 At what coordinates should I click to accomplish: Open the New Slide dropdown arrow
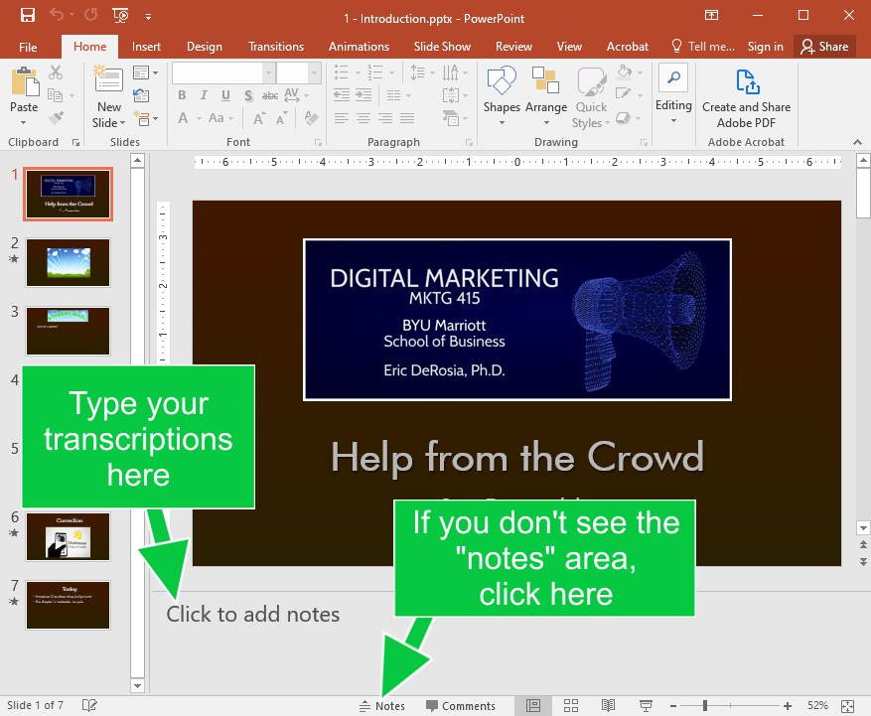click(122, 123)
